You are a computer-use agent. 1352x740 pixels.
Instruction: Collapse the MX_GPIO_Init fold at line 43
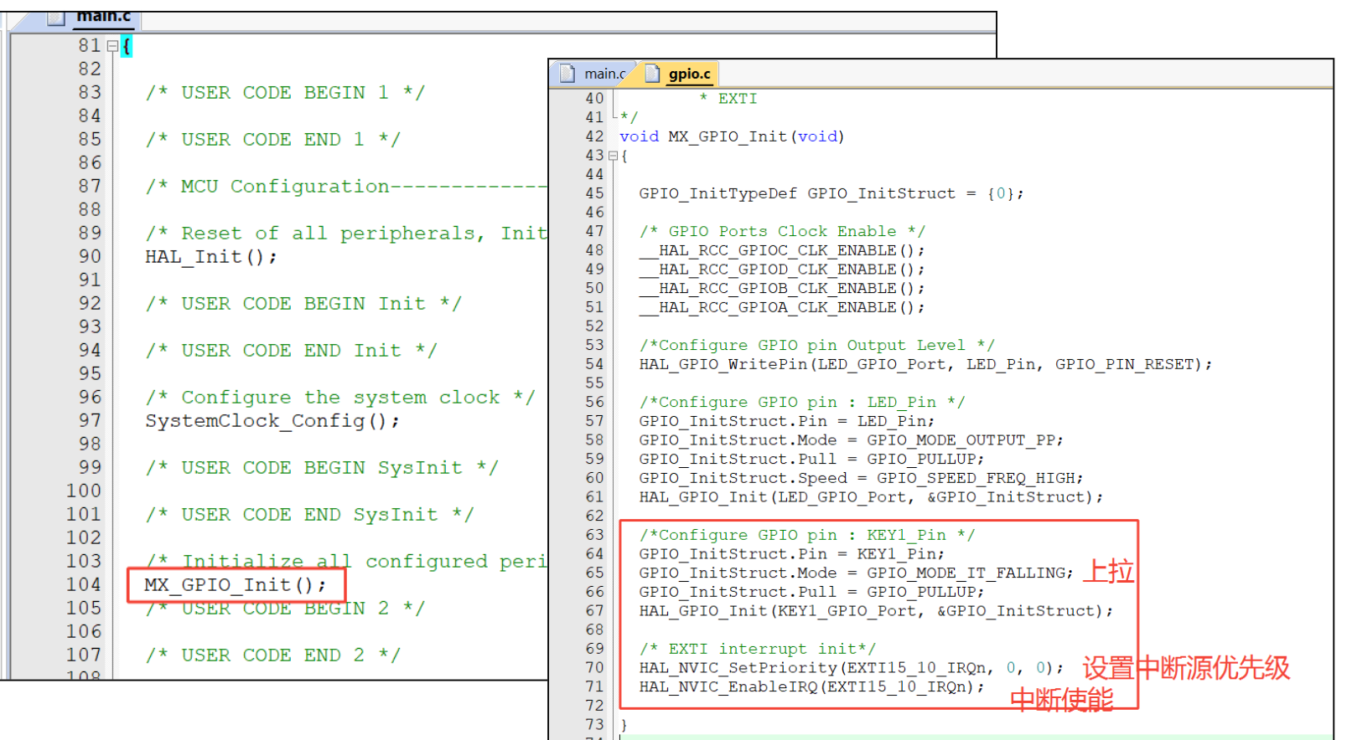(613, 156)
